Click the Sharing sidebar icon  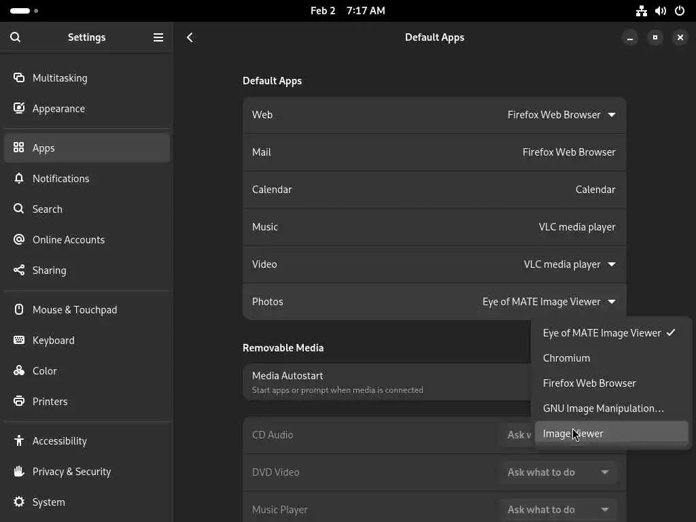pyautogui.click(x=19, y=270)
